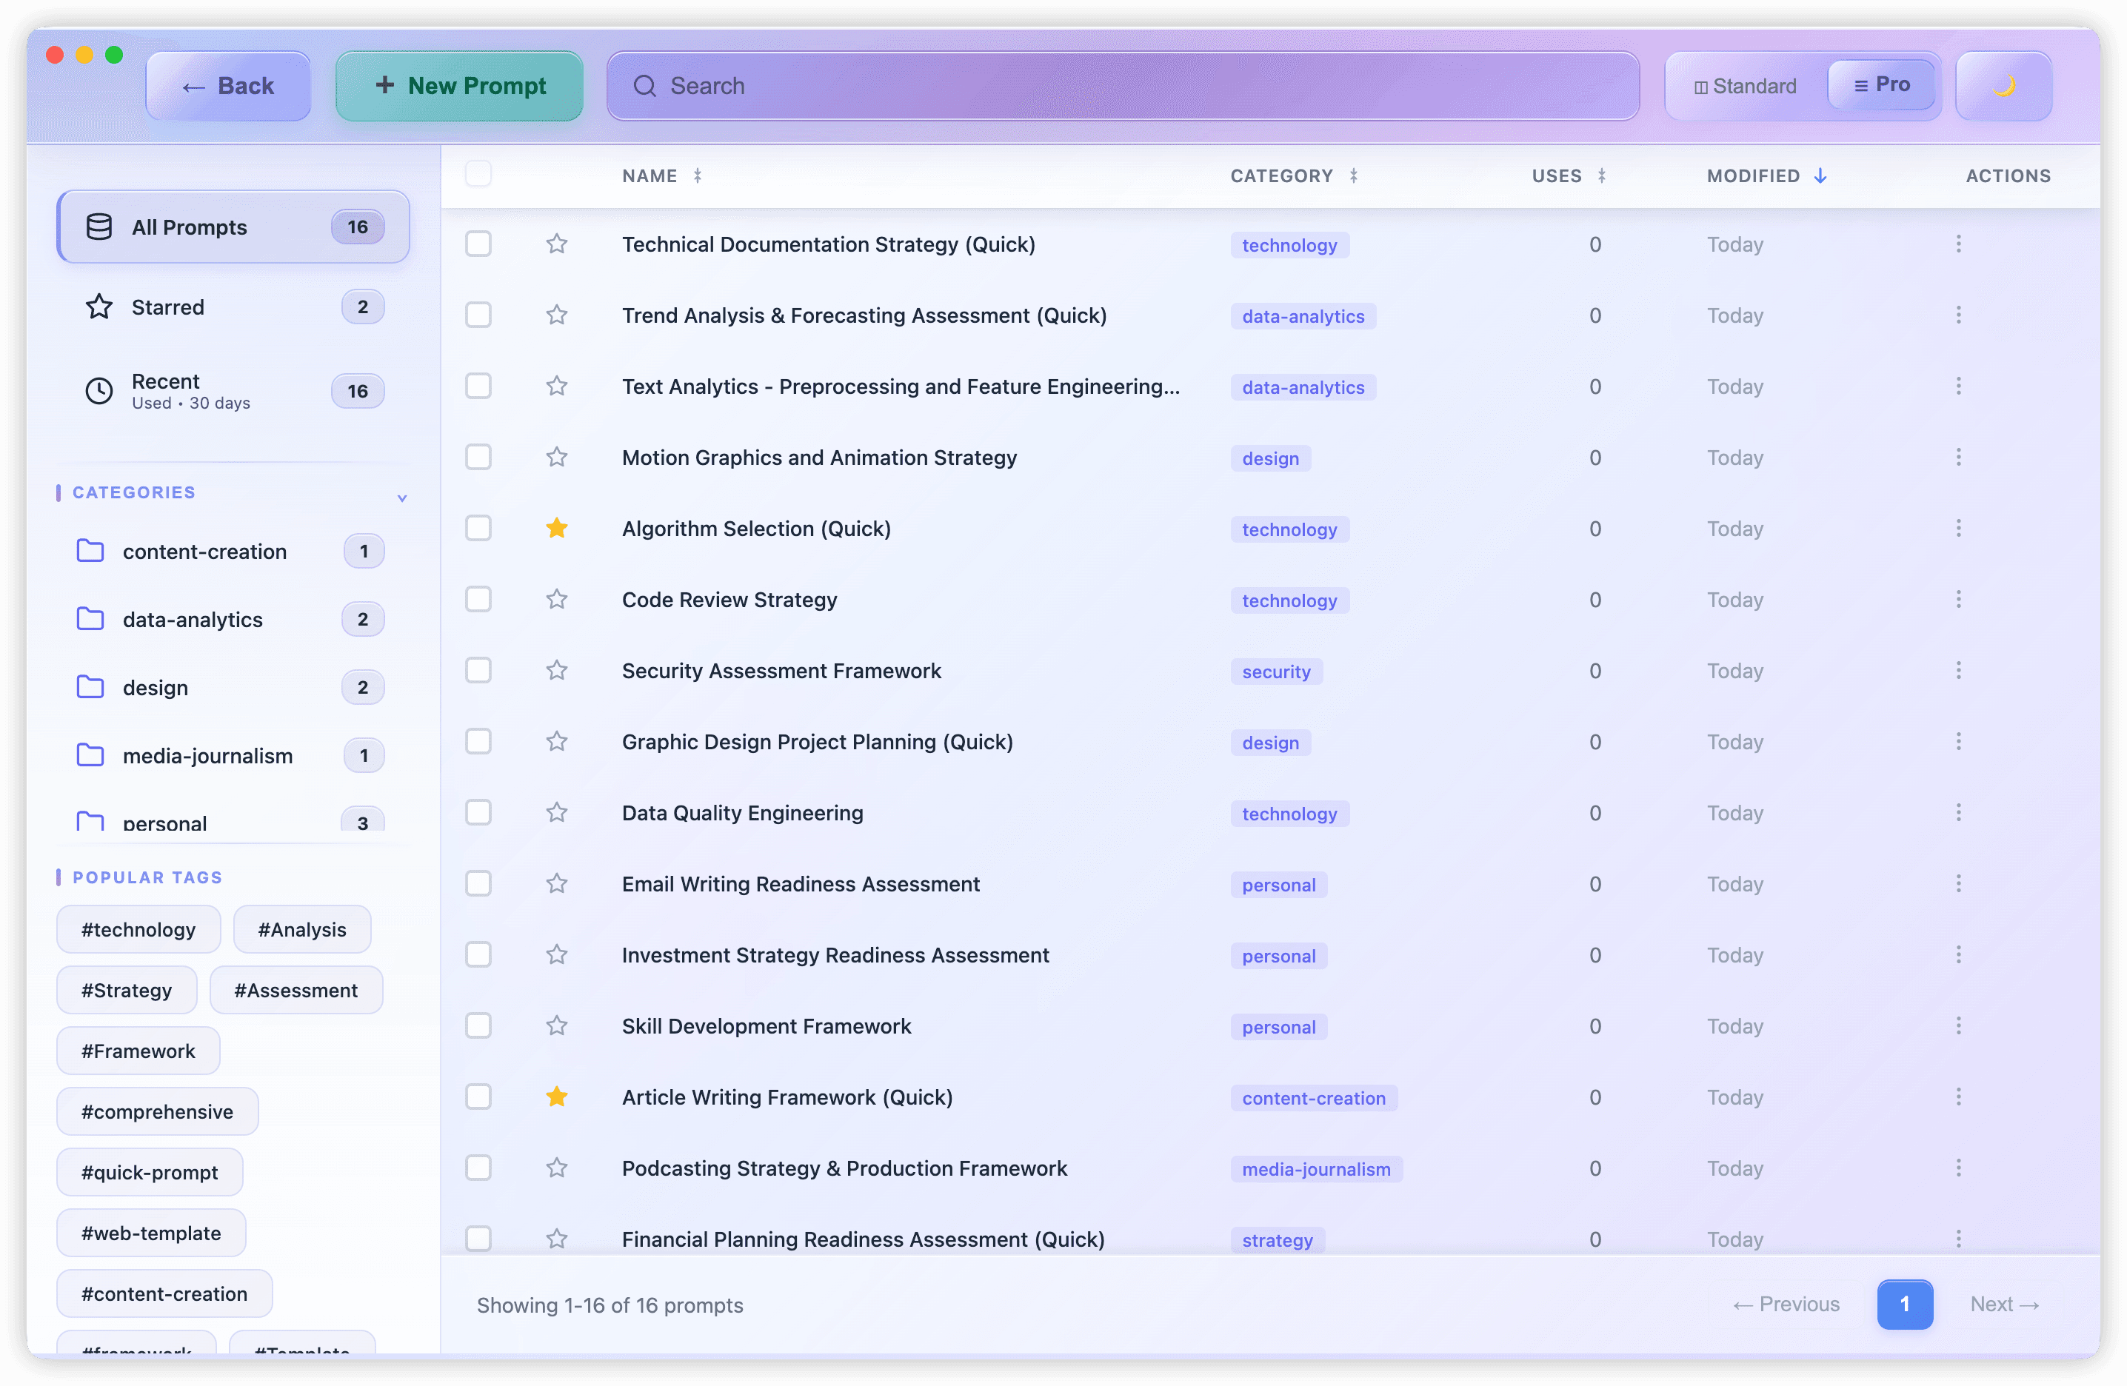Click the data-analytics folder icon
The image size is (2127, 1386).
[90, 618]
